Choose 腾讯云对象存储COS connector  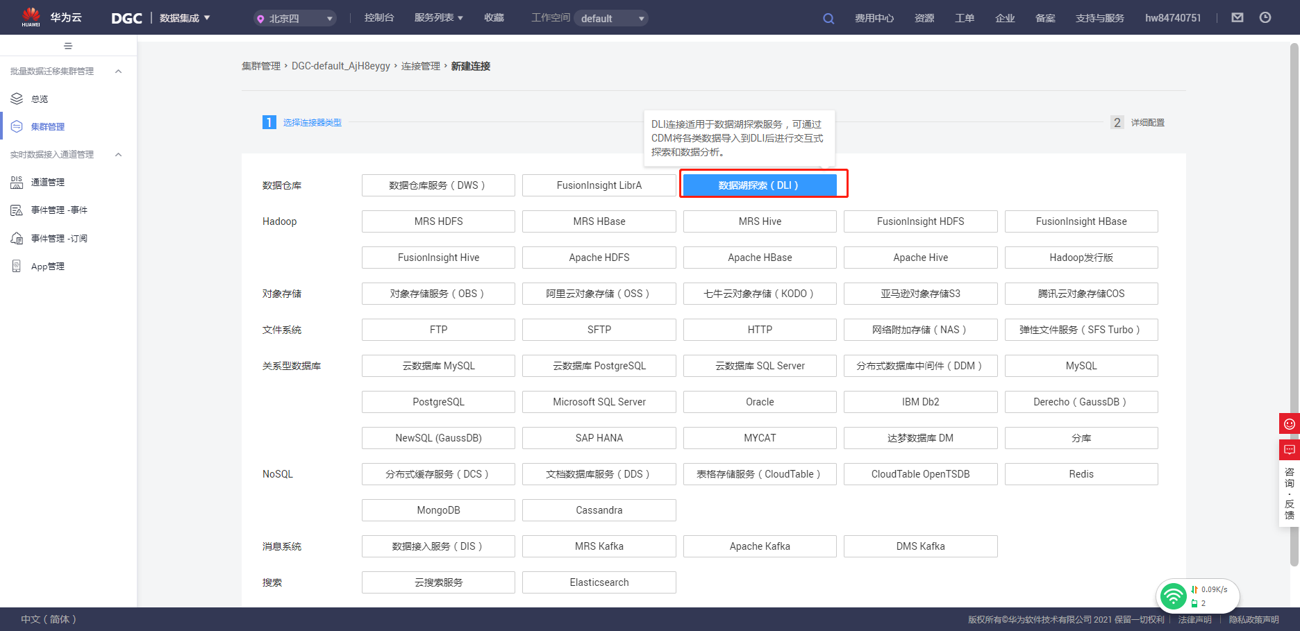(1081, 294)
